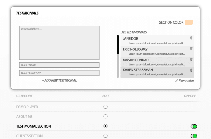This screenshot has height=139, width=211.
Task: Open the section color swatch
Action: 189,22
